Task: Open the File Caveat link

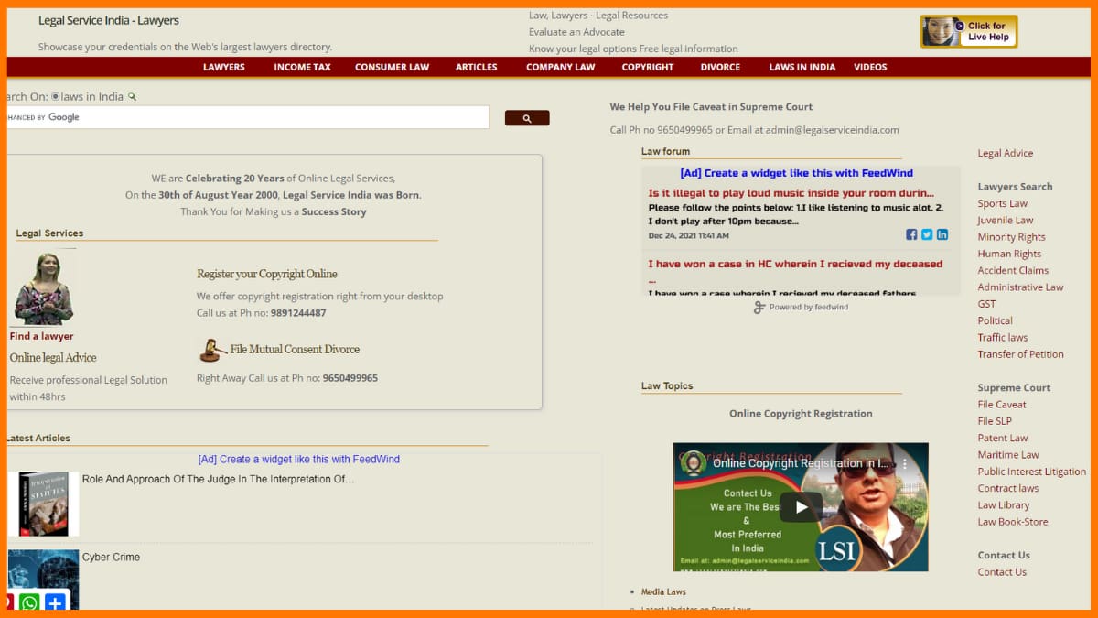Action: point(1001,405)
